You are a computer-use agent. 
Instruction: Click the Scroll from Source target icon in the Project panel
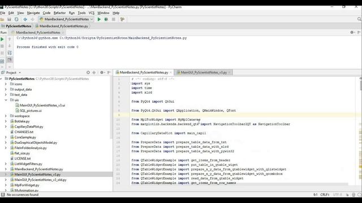(88, 73)
